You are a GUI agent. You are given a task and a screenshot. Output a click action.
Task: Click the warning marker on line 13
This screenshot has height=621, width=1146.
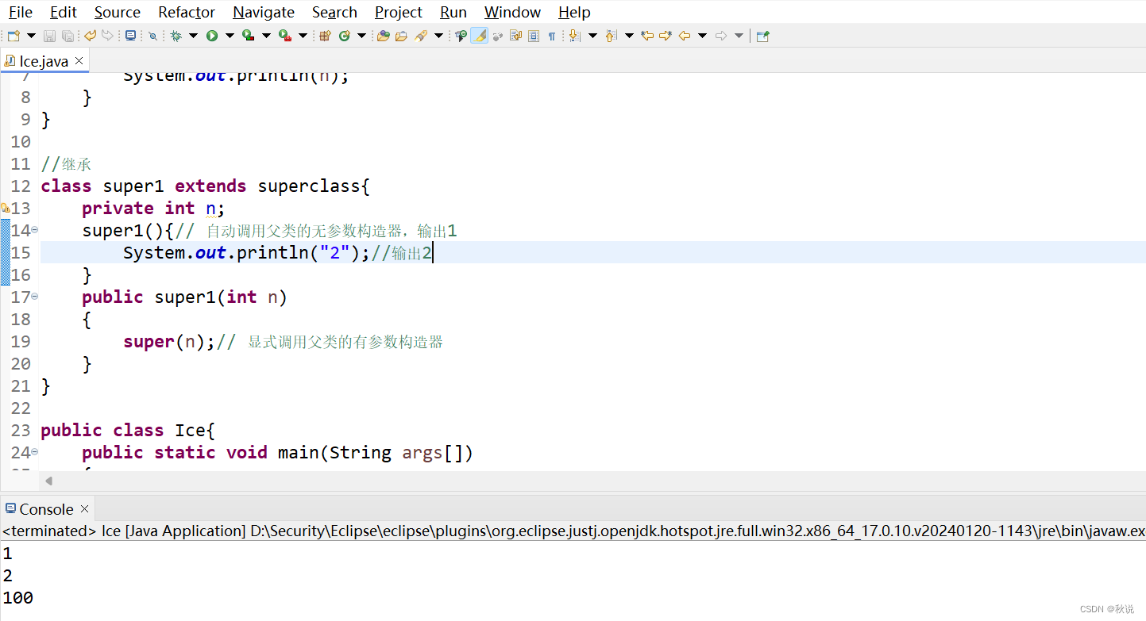coord(5,208)
